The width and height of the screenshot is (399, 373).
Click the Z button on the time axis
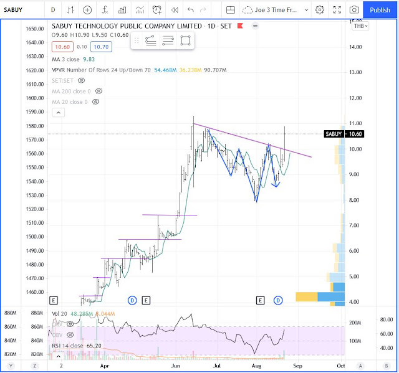(34, 366)
